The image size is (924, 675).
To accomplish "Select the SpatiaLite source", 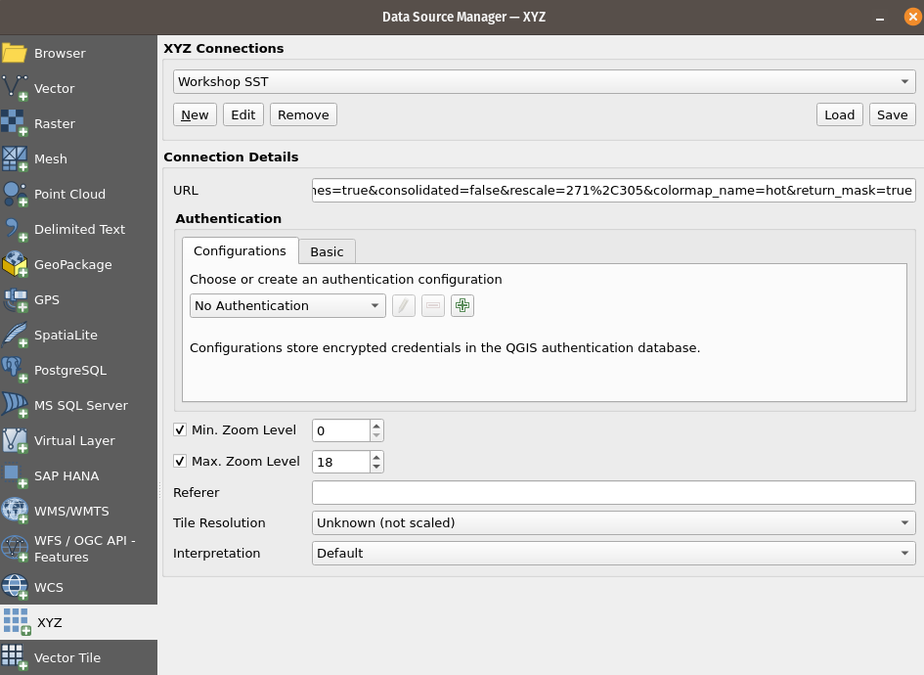I will coord(78,335).
